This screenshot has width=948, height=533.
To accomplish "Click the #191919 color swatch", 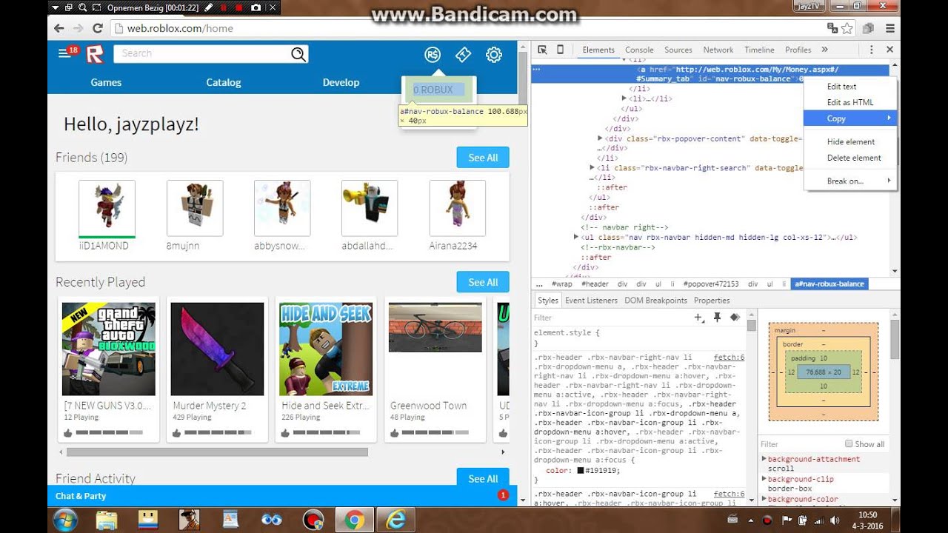I will tap(581, 470).
